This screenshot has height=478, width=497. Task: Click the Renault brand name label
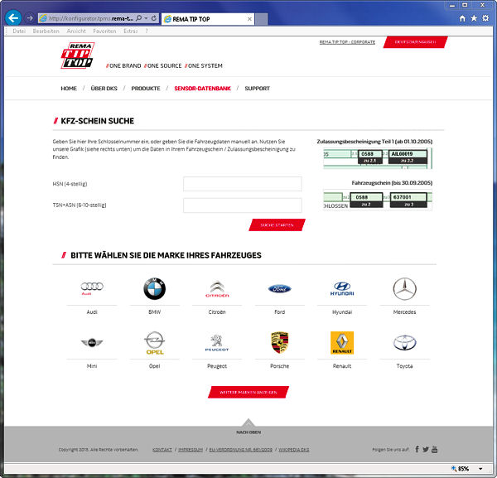342,366
